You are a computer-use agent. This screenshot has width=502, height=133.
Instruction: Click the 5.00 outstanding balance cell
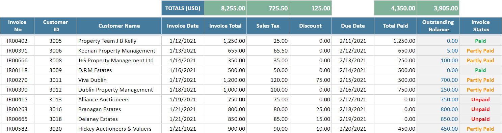click(x=438, y=51)
